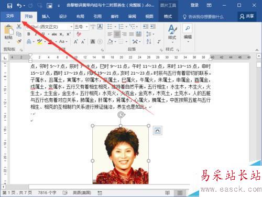Image resolution: width=262 pixels, height=197 pixels.
Task: Click the Layout Options icon beside picture
Action: tap(158, 131)
